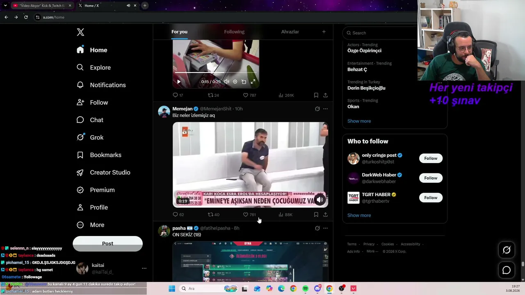View analytics for Memejan's 88K views
Viewport: 525px width, 295px height.
pyautogui.click(x=285, y=214)
